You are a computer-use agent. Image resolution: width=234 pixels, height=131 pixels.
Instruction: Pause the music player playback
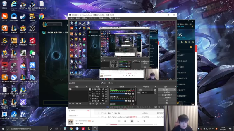coord(132,121)
